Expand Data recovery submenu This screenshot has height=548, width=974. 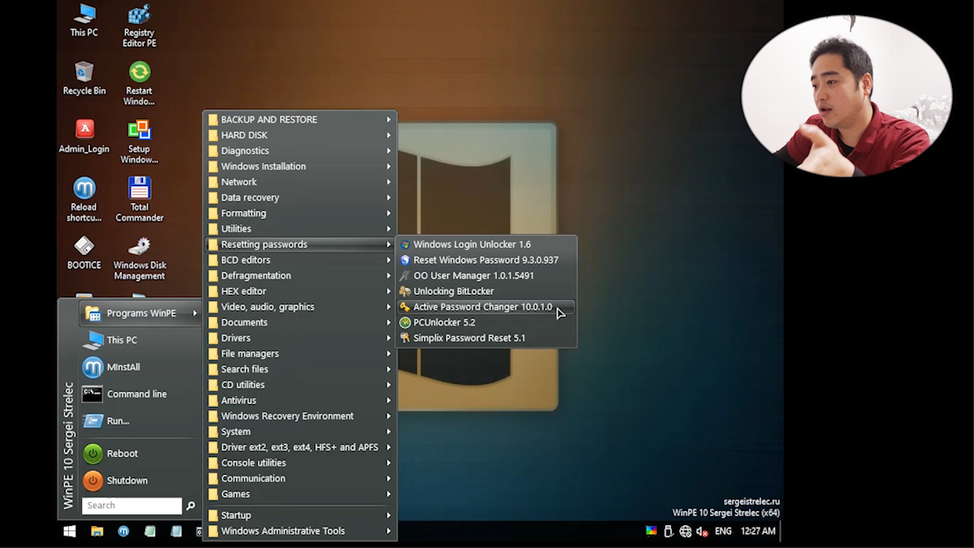pos(300,198)
